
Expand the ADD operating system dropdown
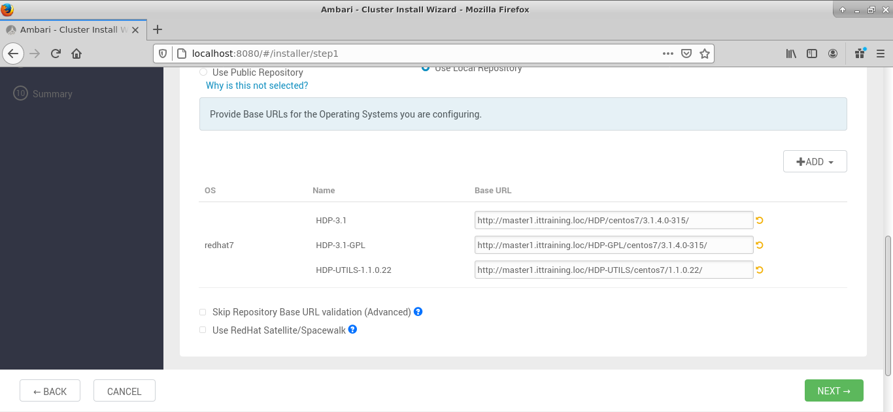pyautogui.click(x=815, y=162)
